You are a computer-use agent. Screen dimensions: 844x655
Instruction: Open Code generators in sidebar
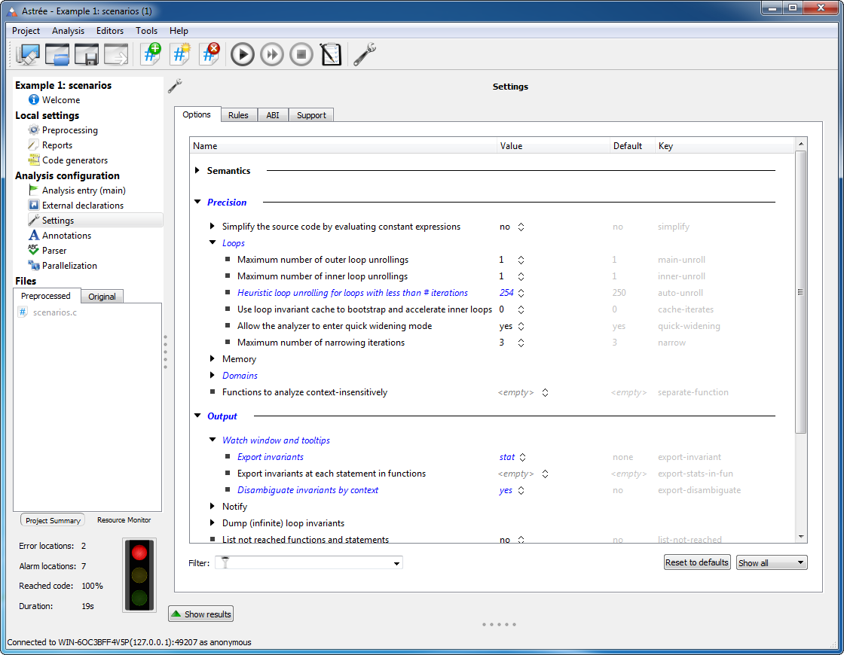(75, 160)
